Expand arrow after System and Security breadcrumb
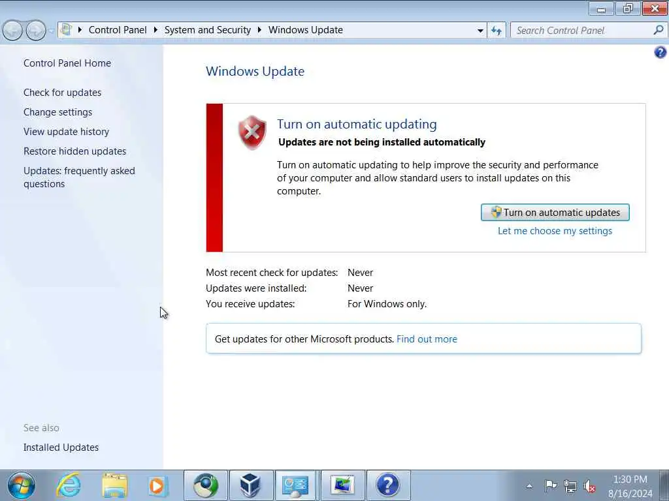Image resolution: width=669 pixels, height=501 pixels. click(x=259, y=30)
